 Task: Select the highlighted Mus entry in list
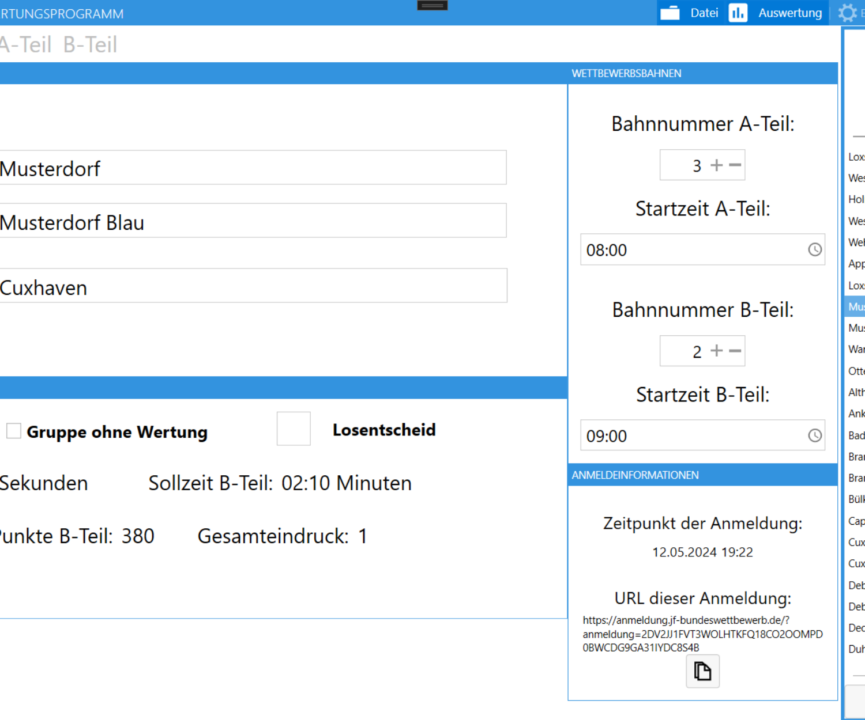pyautogui.click(x=855, y=306)
